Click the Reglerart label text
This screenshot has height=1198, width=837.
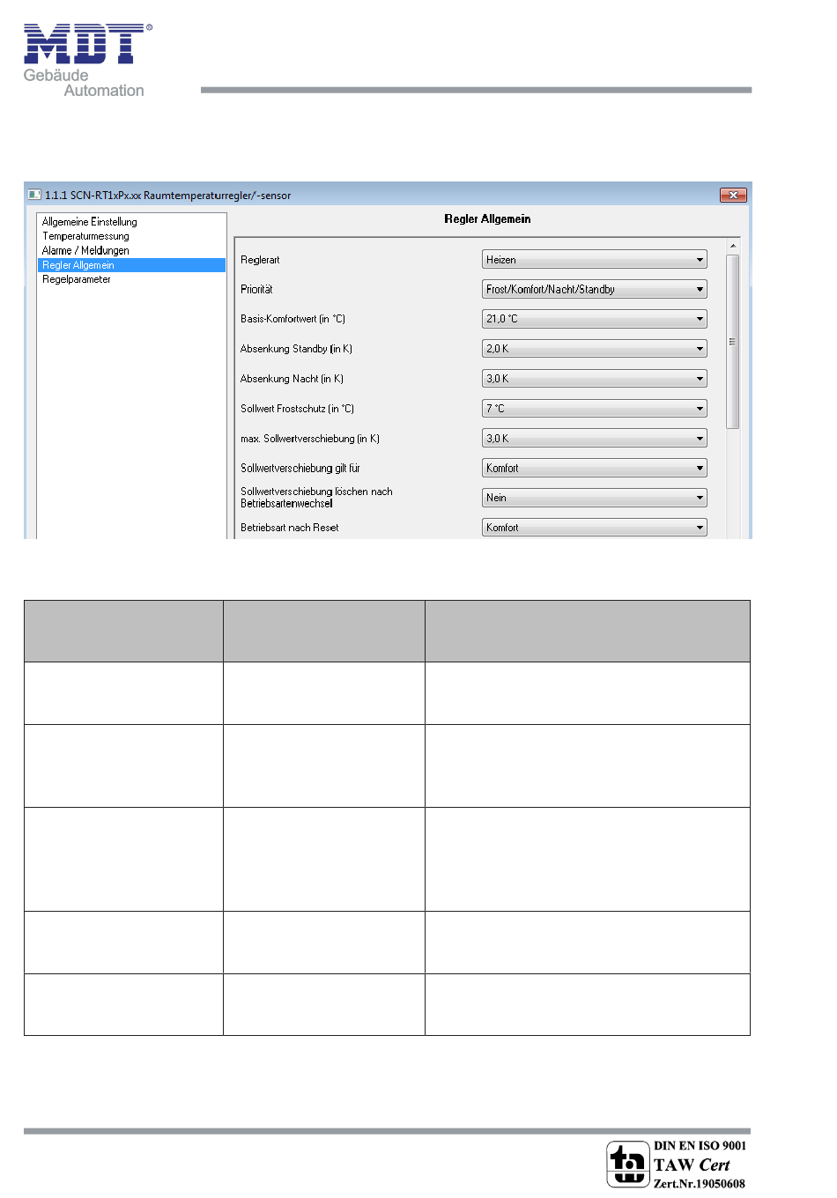[260, 260]
